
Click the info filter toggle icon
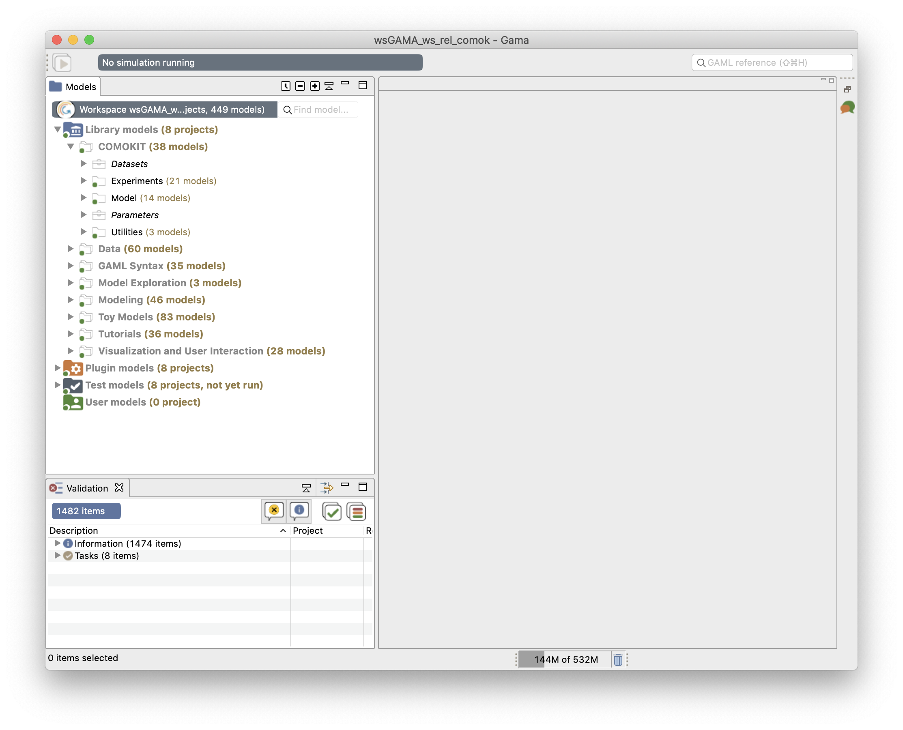click(x=299, y=511)
